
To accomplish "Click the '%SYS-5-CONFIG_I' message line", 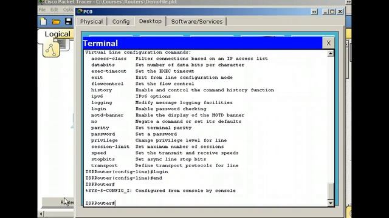I will [x=160, y=191].
